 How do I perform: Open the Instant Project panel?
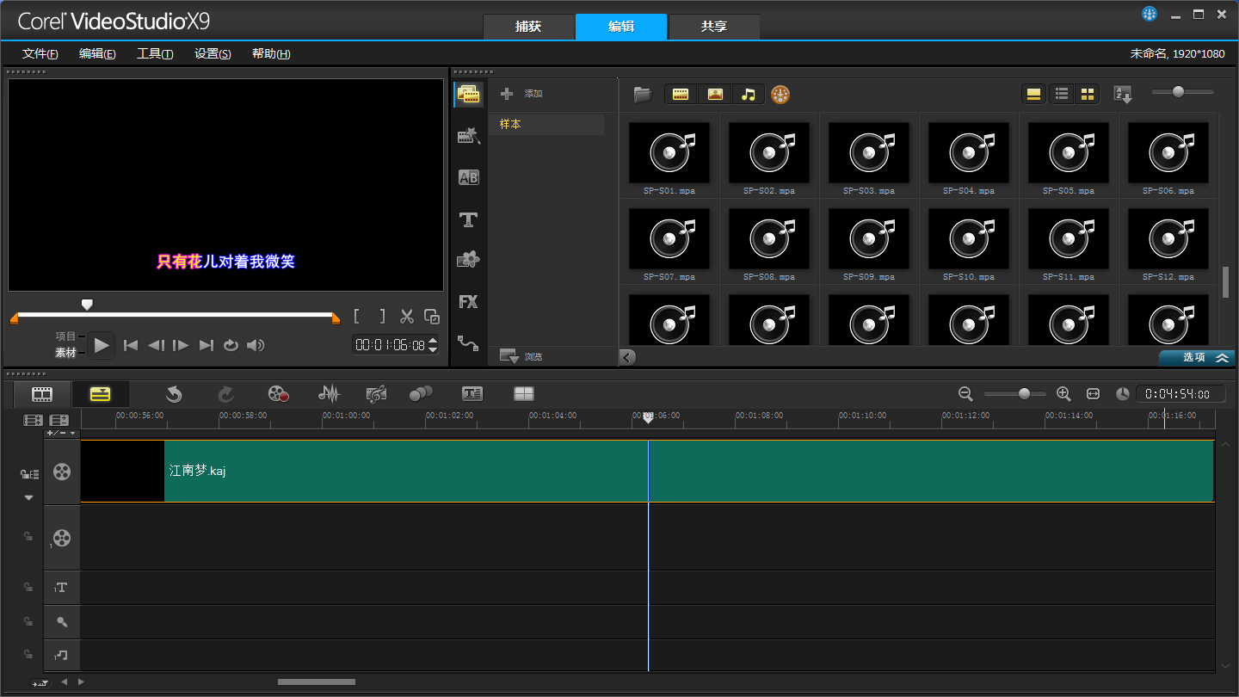[x=469, y=136]
